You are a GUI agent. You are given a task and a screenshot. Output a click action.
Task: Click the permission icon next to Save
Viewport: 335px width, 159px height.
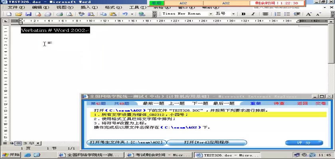click(38, 14)
